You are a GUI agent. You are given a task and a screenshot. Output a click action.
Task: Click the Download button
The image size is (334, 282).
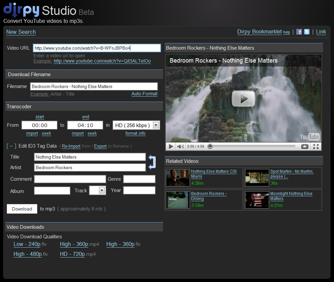pyautogui.click(x=22, y=209)
